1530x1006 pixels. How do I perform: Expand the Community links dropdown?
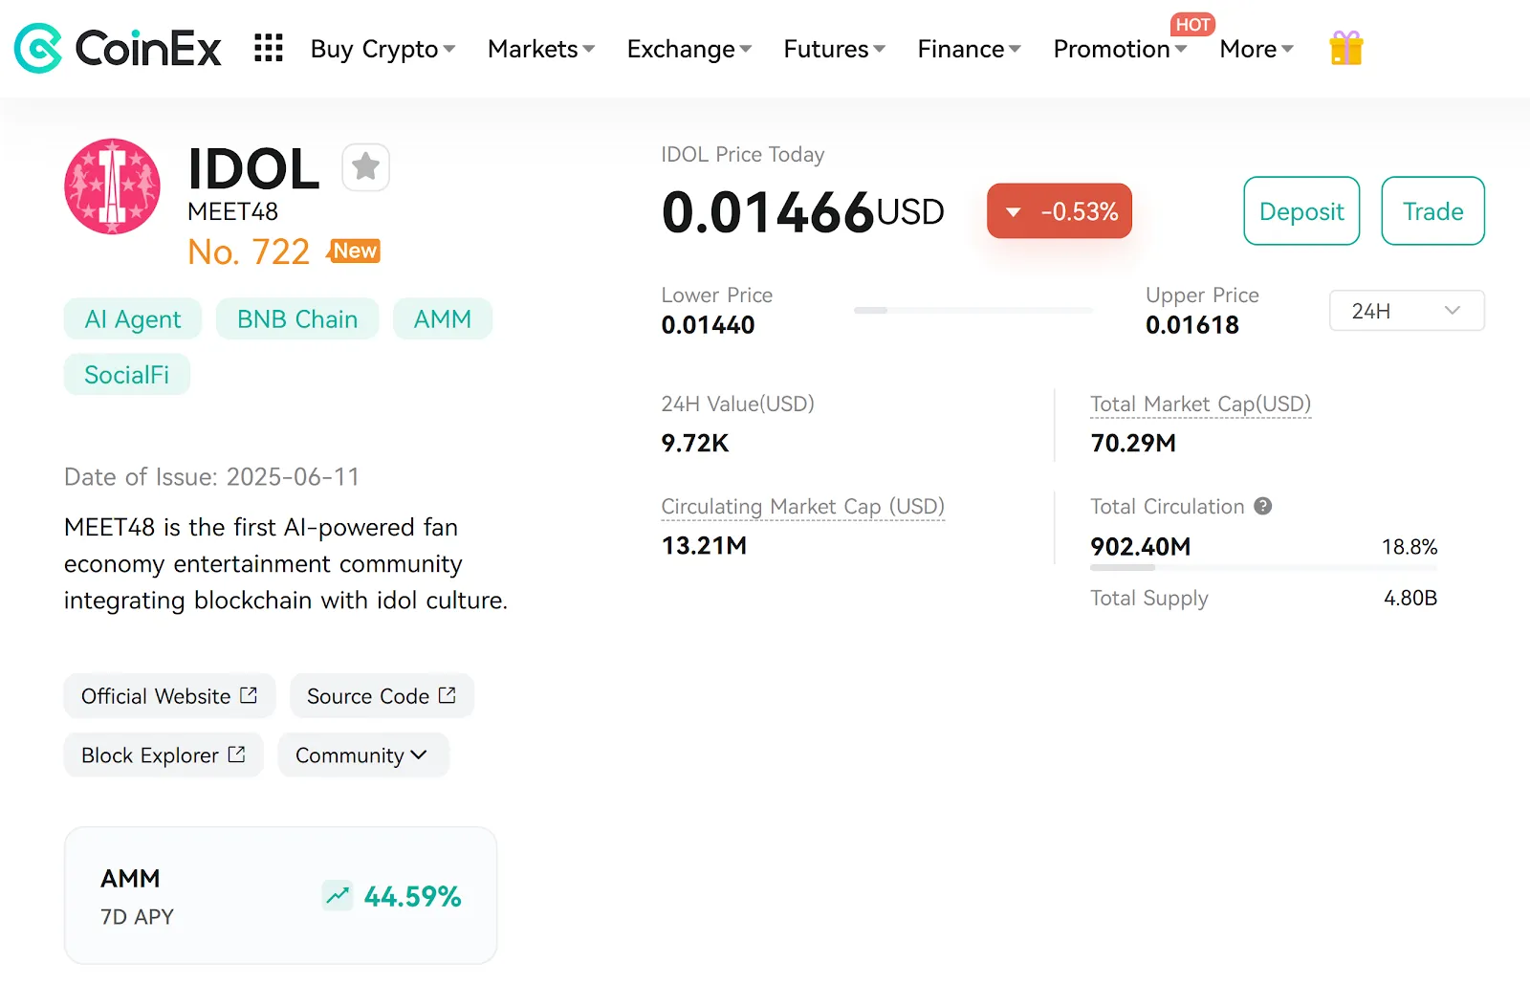click(x=362, y=754)
